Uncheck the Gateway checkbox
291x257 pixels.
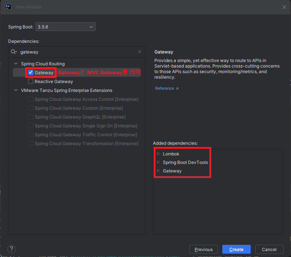point(31,72)
